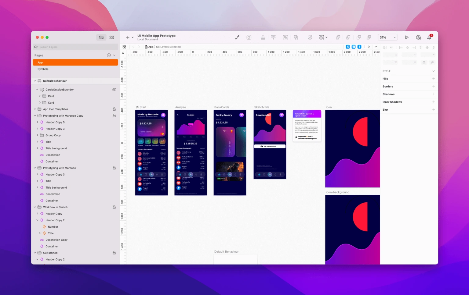469x295 pixels.
Task: Click the flip horizontal icon in the inspector
Action: click(x=424, y=62)
